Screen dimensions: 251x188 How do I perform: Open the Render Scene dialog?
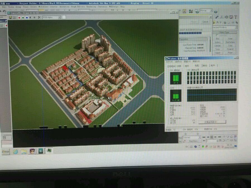coord(197,11)
